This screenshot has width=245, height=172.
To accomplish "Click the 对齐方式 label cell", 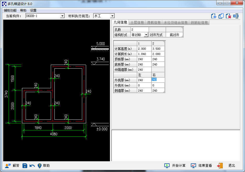I will (x=157, y=35).
